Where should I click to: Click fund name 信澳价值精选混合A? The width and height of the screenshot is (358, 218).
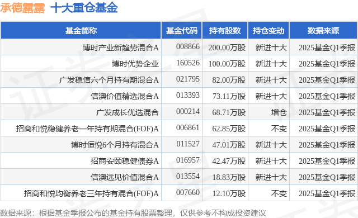124,96
